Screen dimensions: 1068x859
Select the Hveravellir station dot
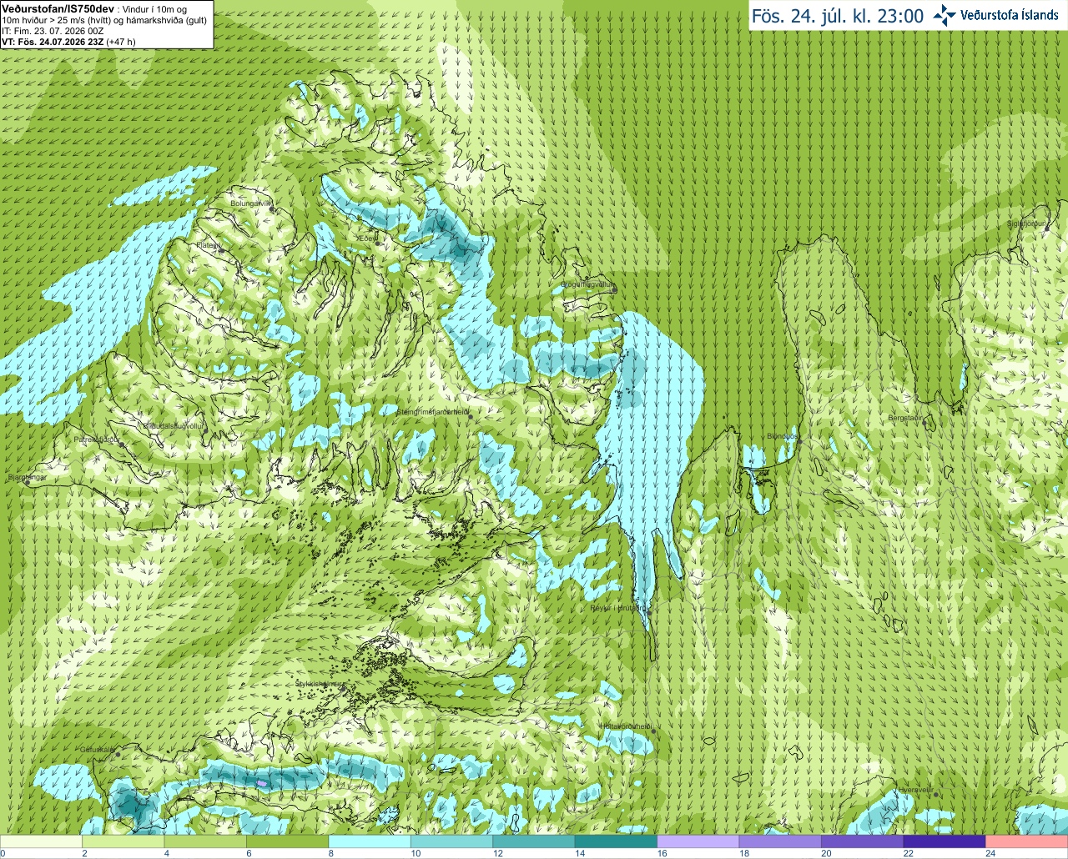(x=937, y=793)
